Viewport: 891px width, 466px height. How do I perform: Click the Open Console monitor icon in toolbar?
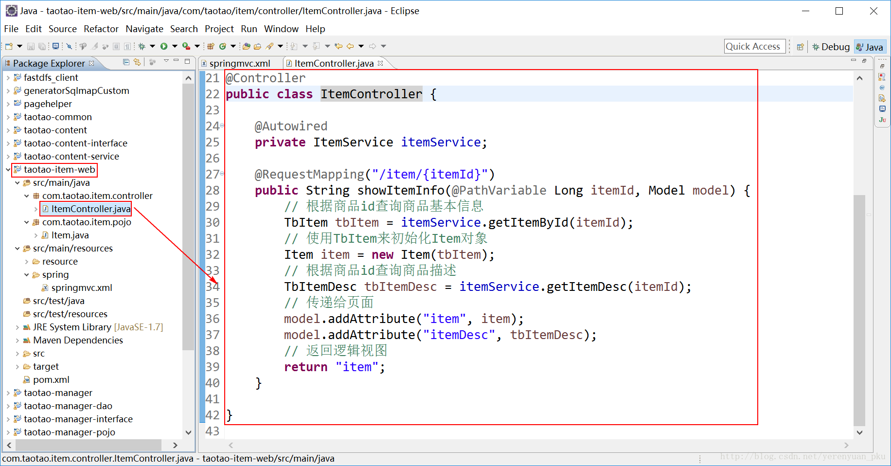(55, 46)
